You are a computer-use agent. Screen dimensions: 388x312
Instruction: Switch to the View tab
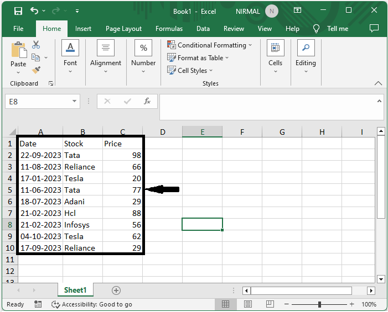pyautogui.click(x=265, y=29)
